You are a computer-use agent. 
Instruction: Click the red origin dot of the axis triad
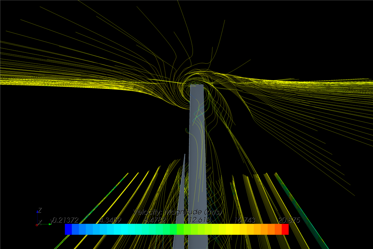[x=37, y=225]
